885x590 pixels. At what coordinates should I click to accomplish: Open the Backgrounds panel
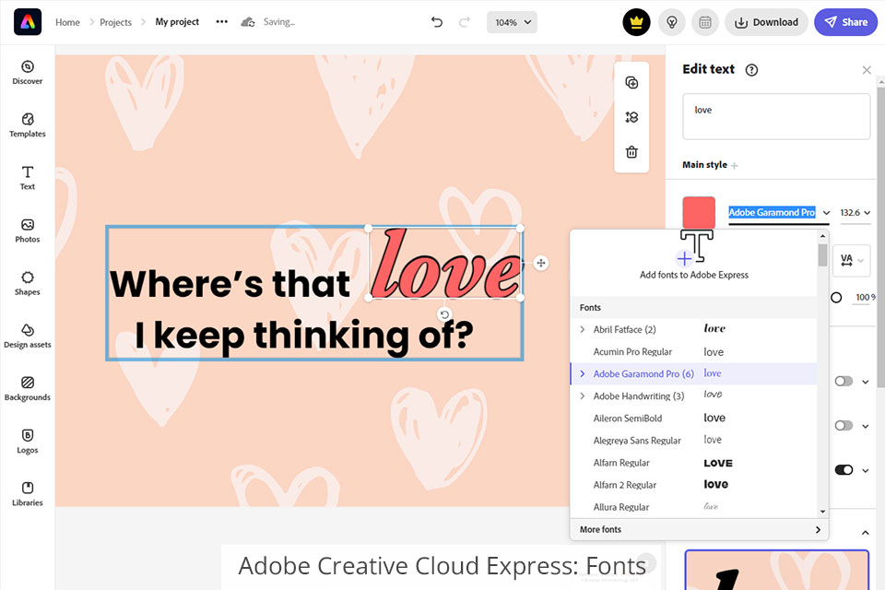(27, 388)
